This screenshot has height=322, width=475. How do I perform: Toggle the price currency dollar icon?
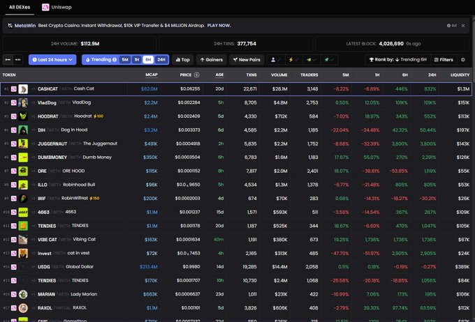click(x=196, y=75)
